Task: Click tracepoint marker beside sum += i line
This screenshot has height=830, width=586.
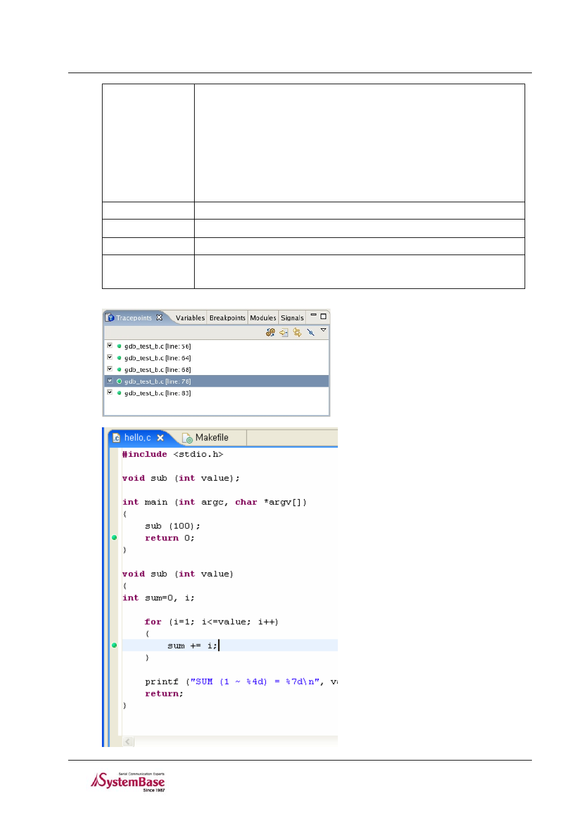Action: [114, 645]
